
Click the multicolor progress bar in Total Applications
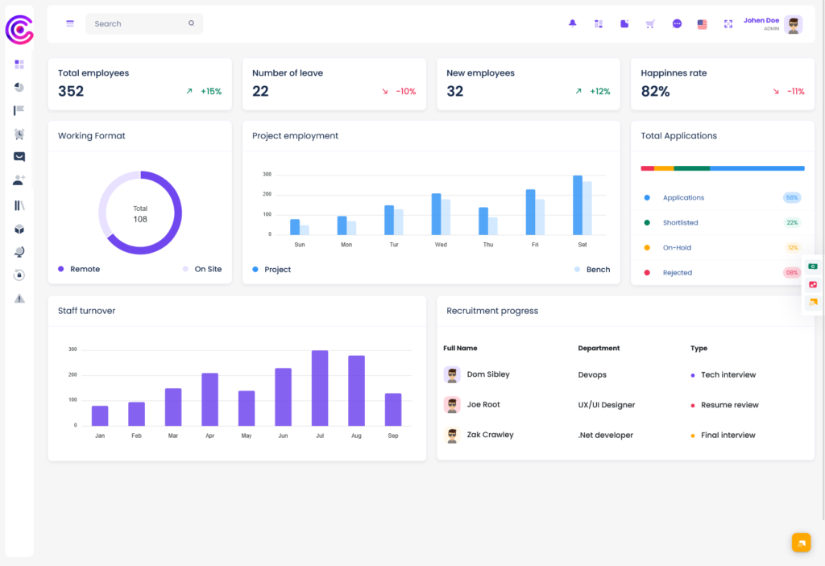(723, 168)
